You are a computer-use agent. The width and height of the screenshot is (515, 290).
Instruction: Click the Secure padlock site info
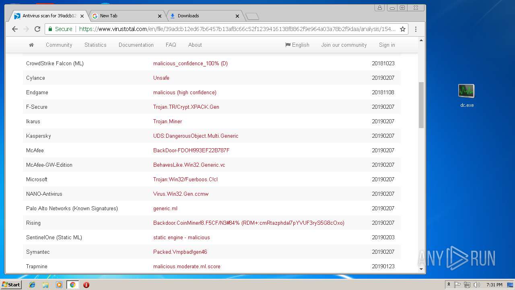(60, 29)
